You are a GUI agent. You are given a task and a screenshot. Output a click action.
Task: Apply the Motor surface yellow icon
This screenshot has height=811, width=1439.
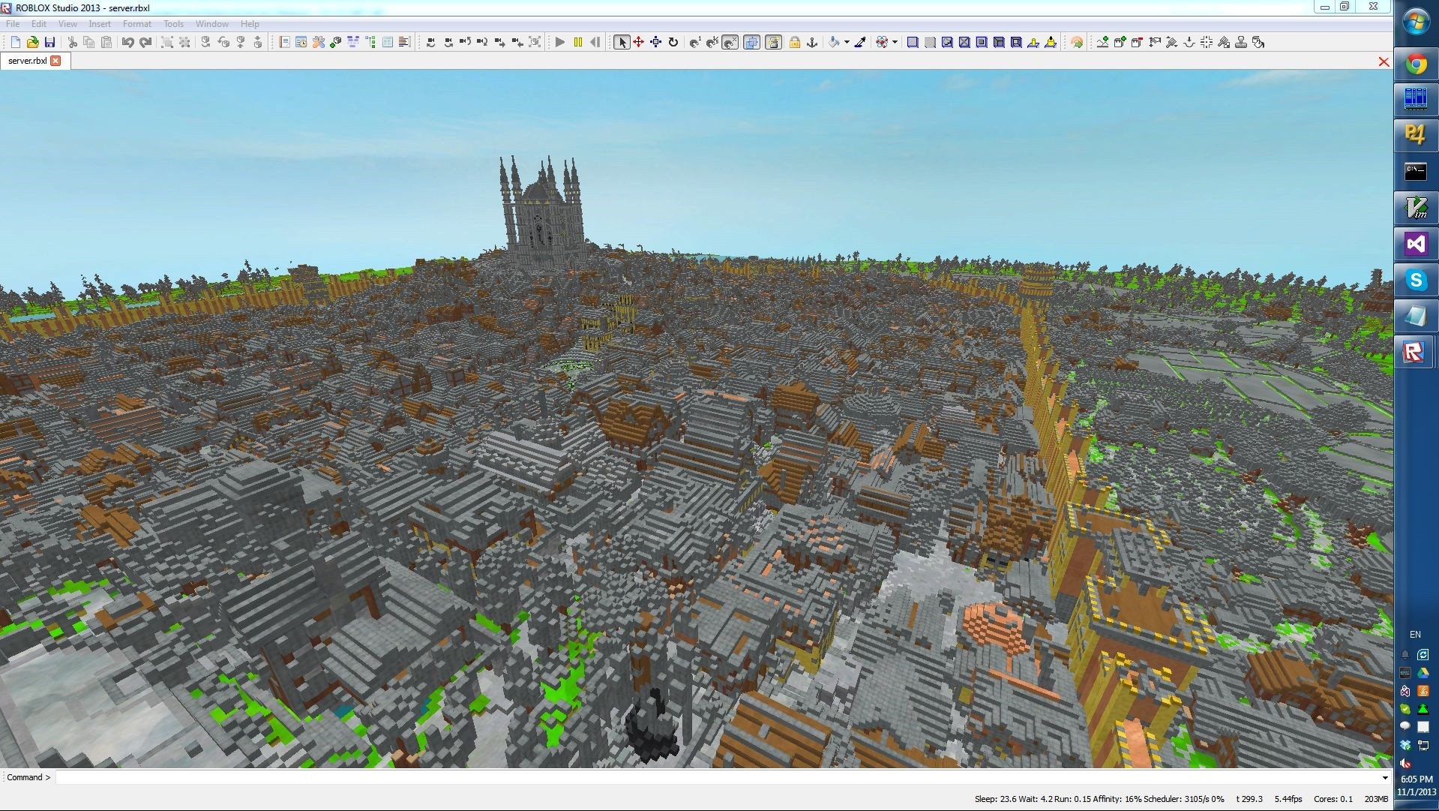click(1051, 43)
